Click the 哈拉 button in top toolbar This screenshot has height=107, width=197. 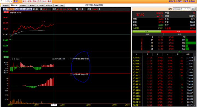44,1
